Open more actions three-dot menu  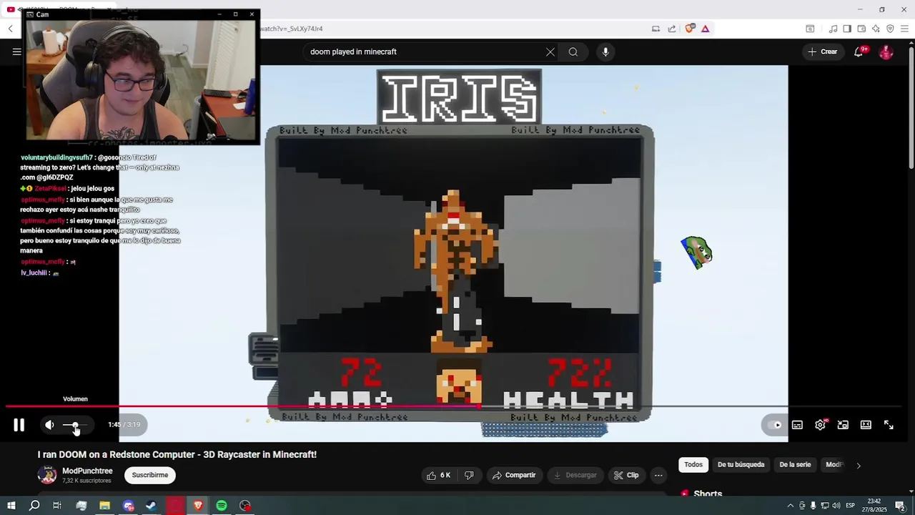click(x=658, y=475)
